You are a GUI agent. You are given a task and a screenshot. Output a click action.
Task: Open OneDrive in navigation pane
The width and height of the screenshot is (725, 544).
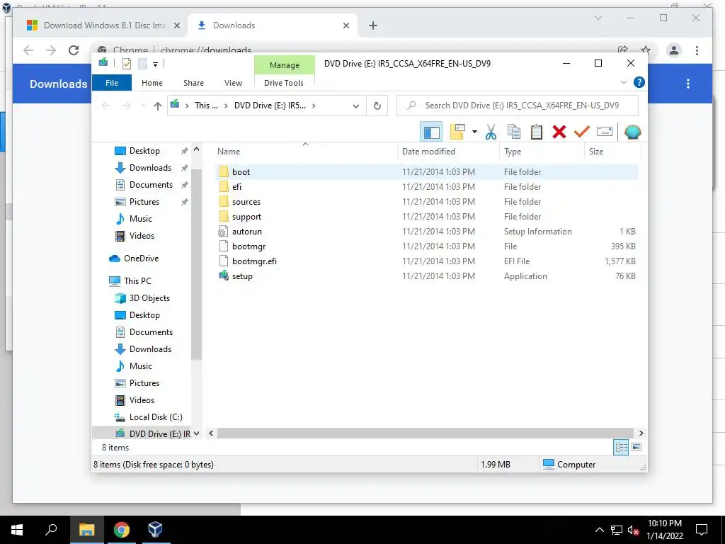[x=141, y=259]
